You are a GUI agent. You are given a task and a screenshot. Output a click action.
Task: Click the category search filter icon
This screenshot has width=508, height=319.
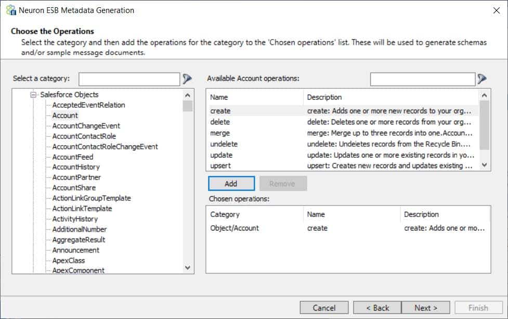(187, 79)
